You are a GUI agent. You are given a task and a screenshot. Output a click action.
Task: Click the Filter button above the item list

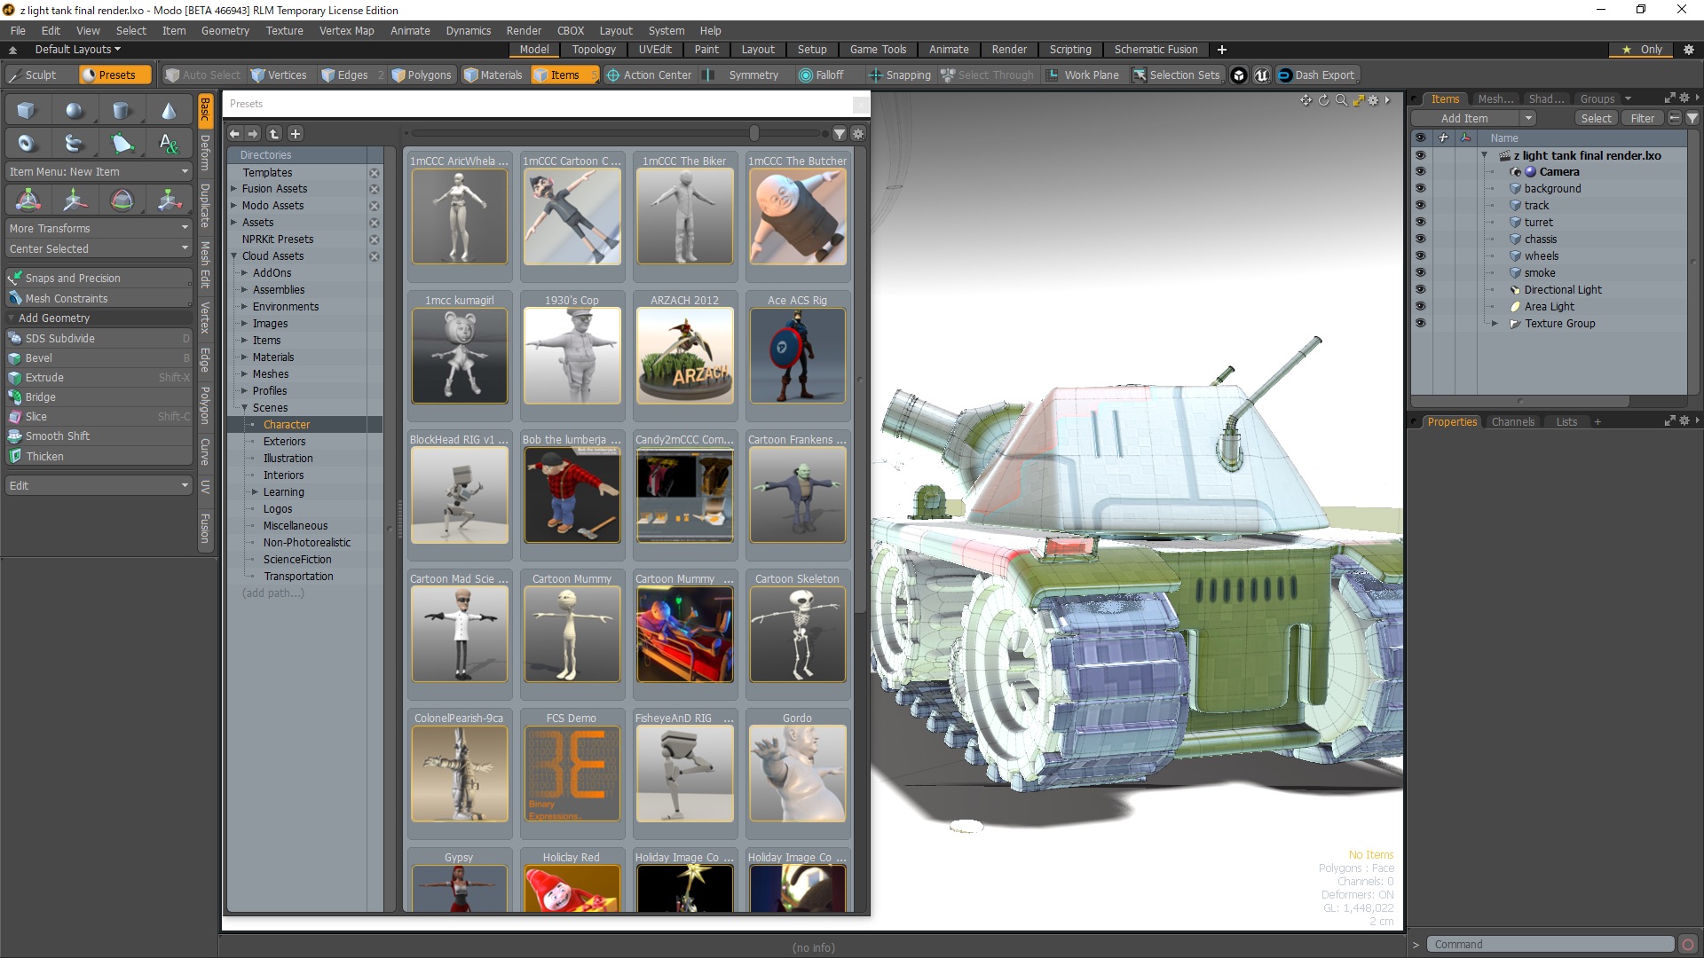(x=1642, y=117)
